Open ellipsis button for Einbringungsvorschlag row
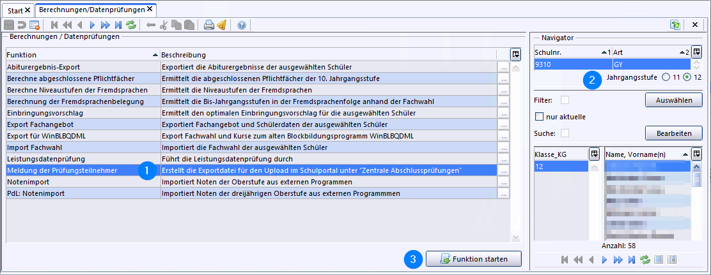Image resolution: width=711 pixels, height=275 pixels. [503, 113]
